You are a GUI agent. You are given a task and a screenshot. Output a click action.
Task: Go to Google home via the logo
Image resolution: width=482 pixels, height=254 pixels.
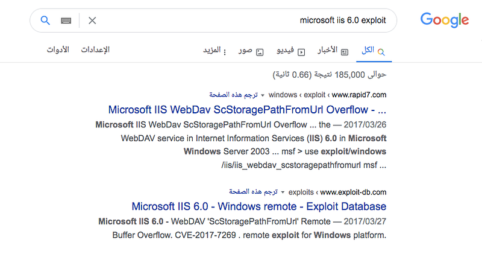[445, 20]
